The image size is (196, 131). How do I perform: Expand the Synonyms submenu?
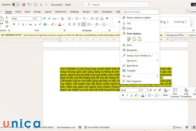pyautogui.click(x=157, y=61)
